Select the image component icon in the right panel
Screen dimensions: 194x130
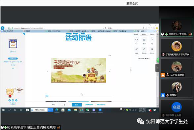coord(152,49)
